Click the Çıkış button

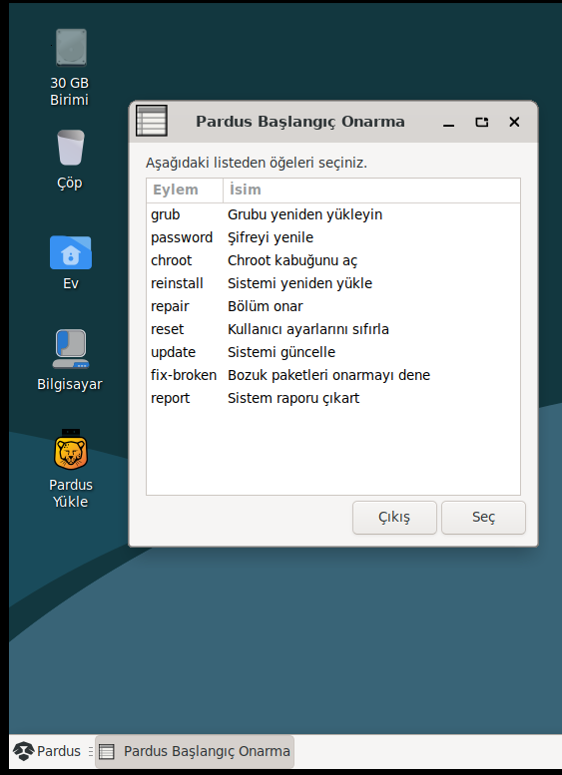tap(394, 517)
